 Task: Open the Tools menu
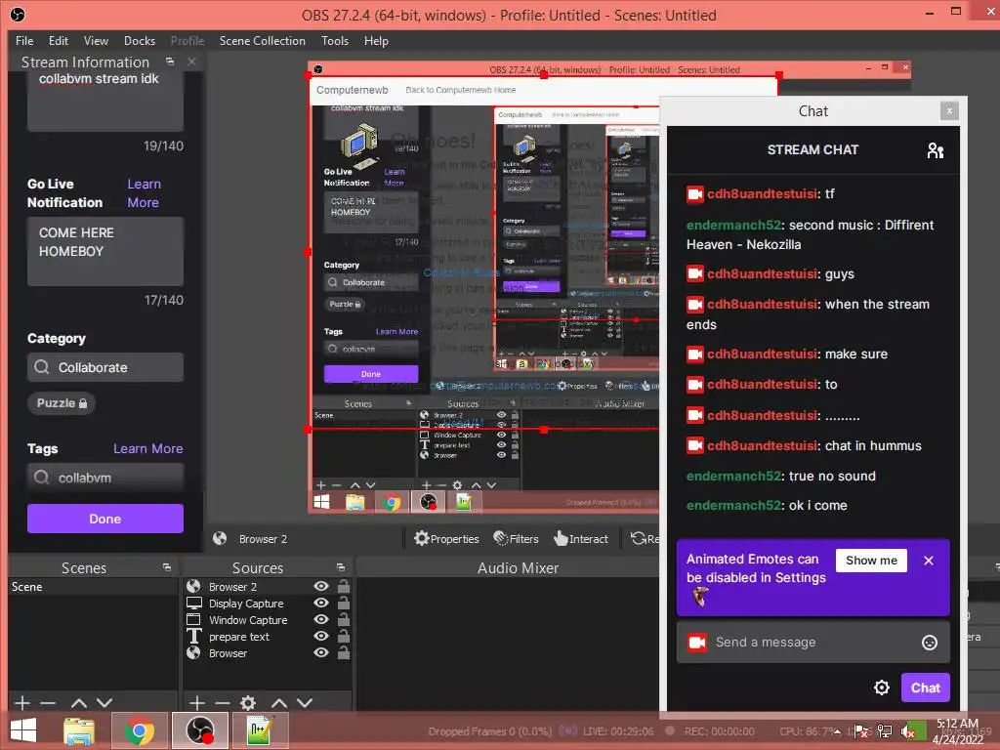335,41
